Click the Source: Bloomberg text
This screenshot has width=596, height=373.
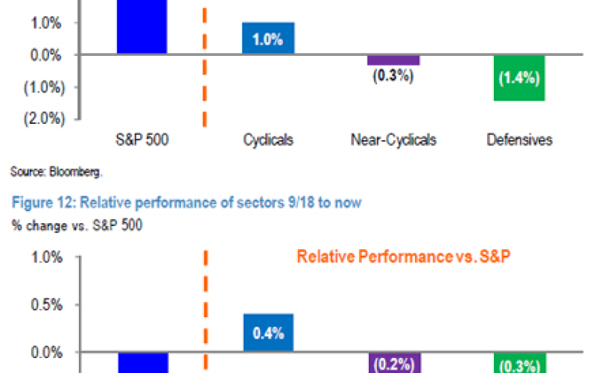[56, 172]
